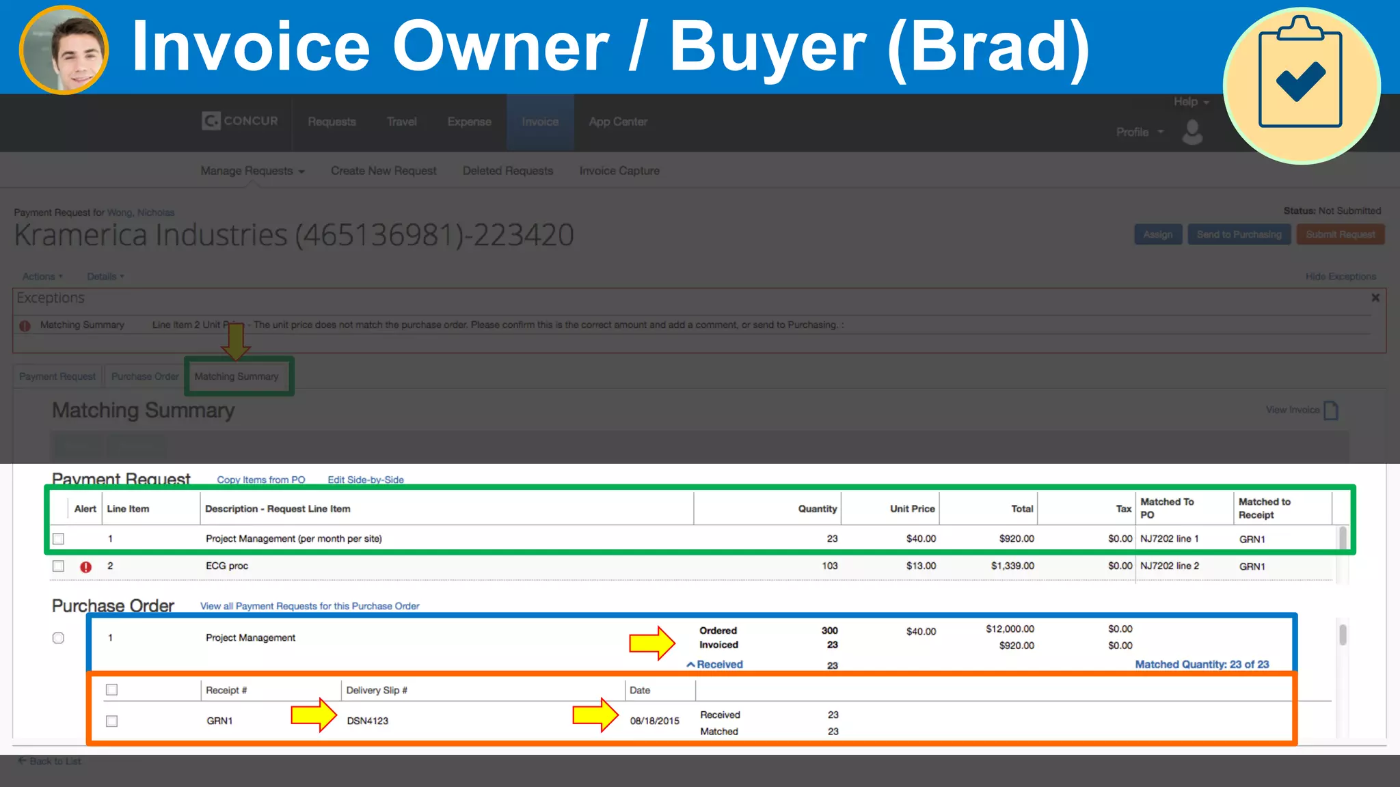The image size is (1400, 787).
Task: Click the Matched Quantity: 23 of 23 link
Action: [x=1202, y=664]
